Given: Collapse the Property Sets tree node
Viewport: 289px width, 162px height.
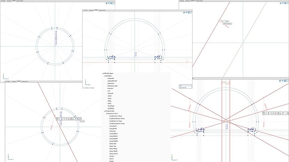Looking at the screenshot, I should [x=105, y=111].
